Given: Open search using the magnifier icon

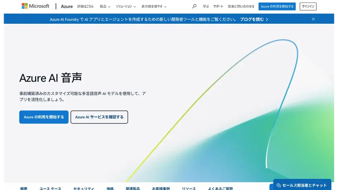Looking at the screenshot, I should click(194, 6).
